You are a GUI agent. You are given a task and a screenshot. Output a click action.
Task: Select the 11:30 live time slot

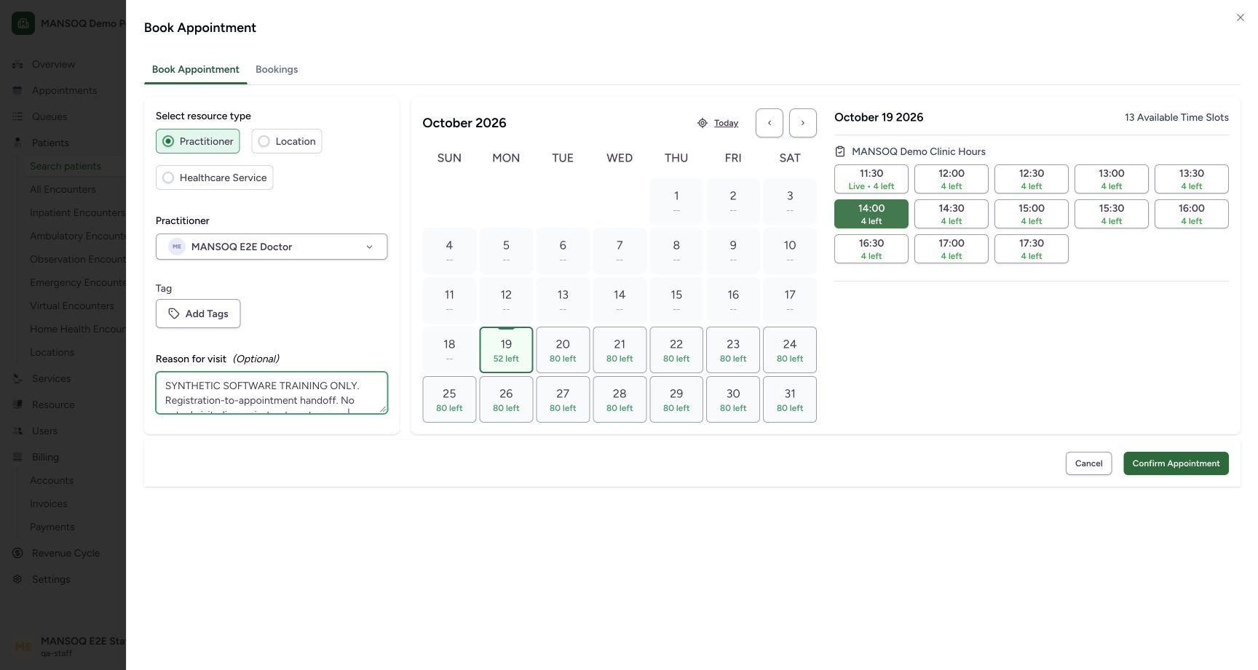point(871,179)
